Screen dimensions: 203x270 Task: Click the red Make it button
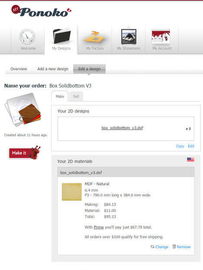click(25, 153)
